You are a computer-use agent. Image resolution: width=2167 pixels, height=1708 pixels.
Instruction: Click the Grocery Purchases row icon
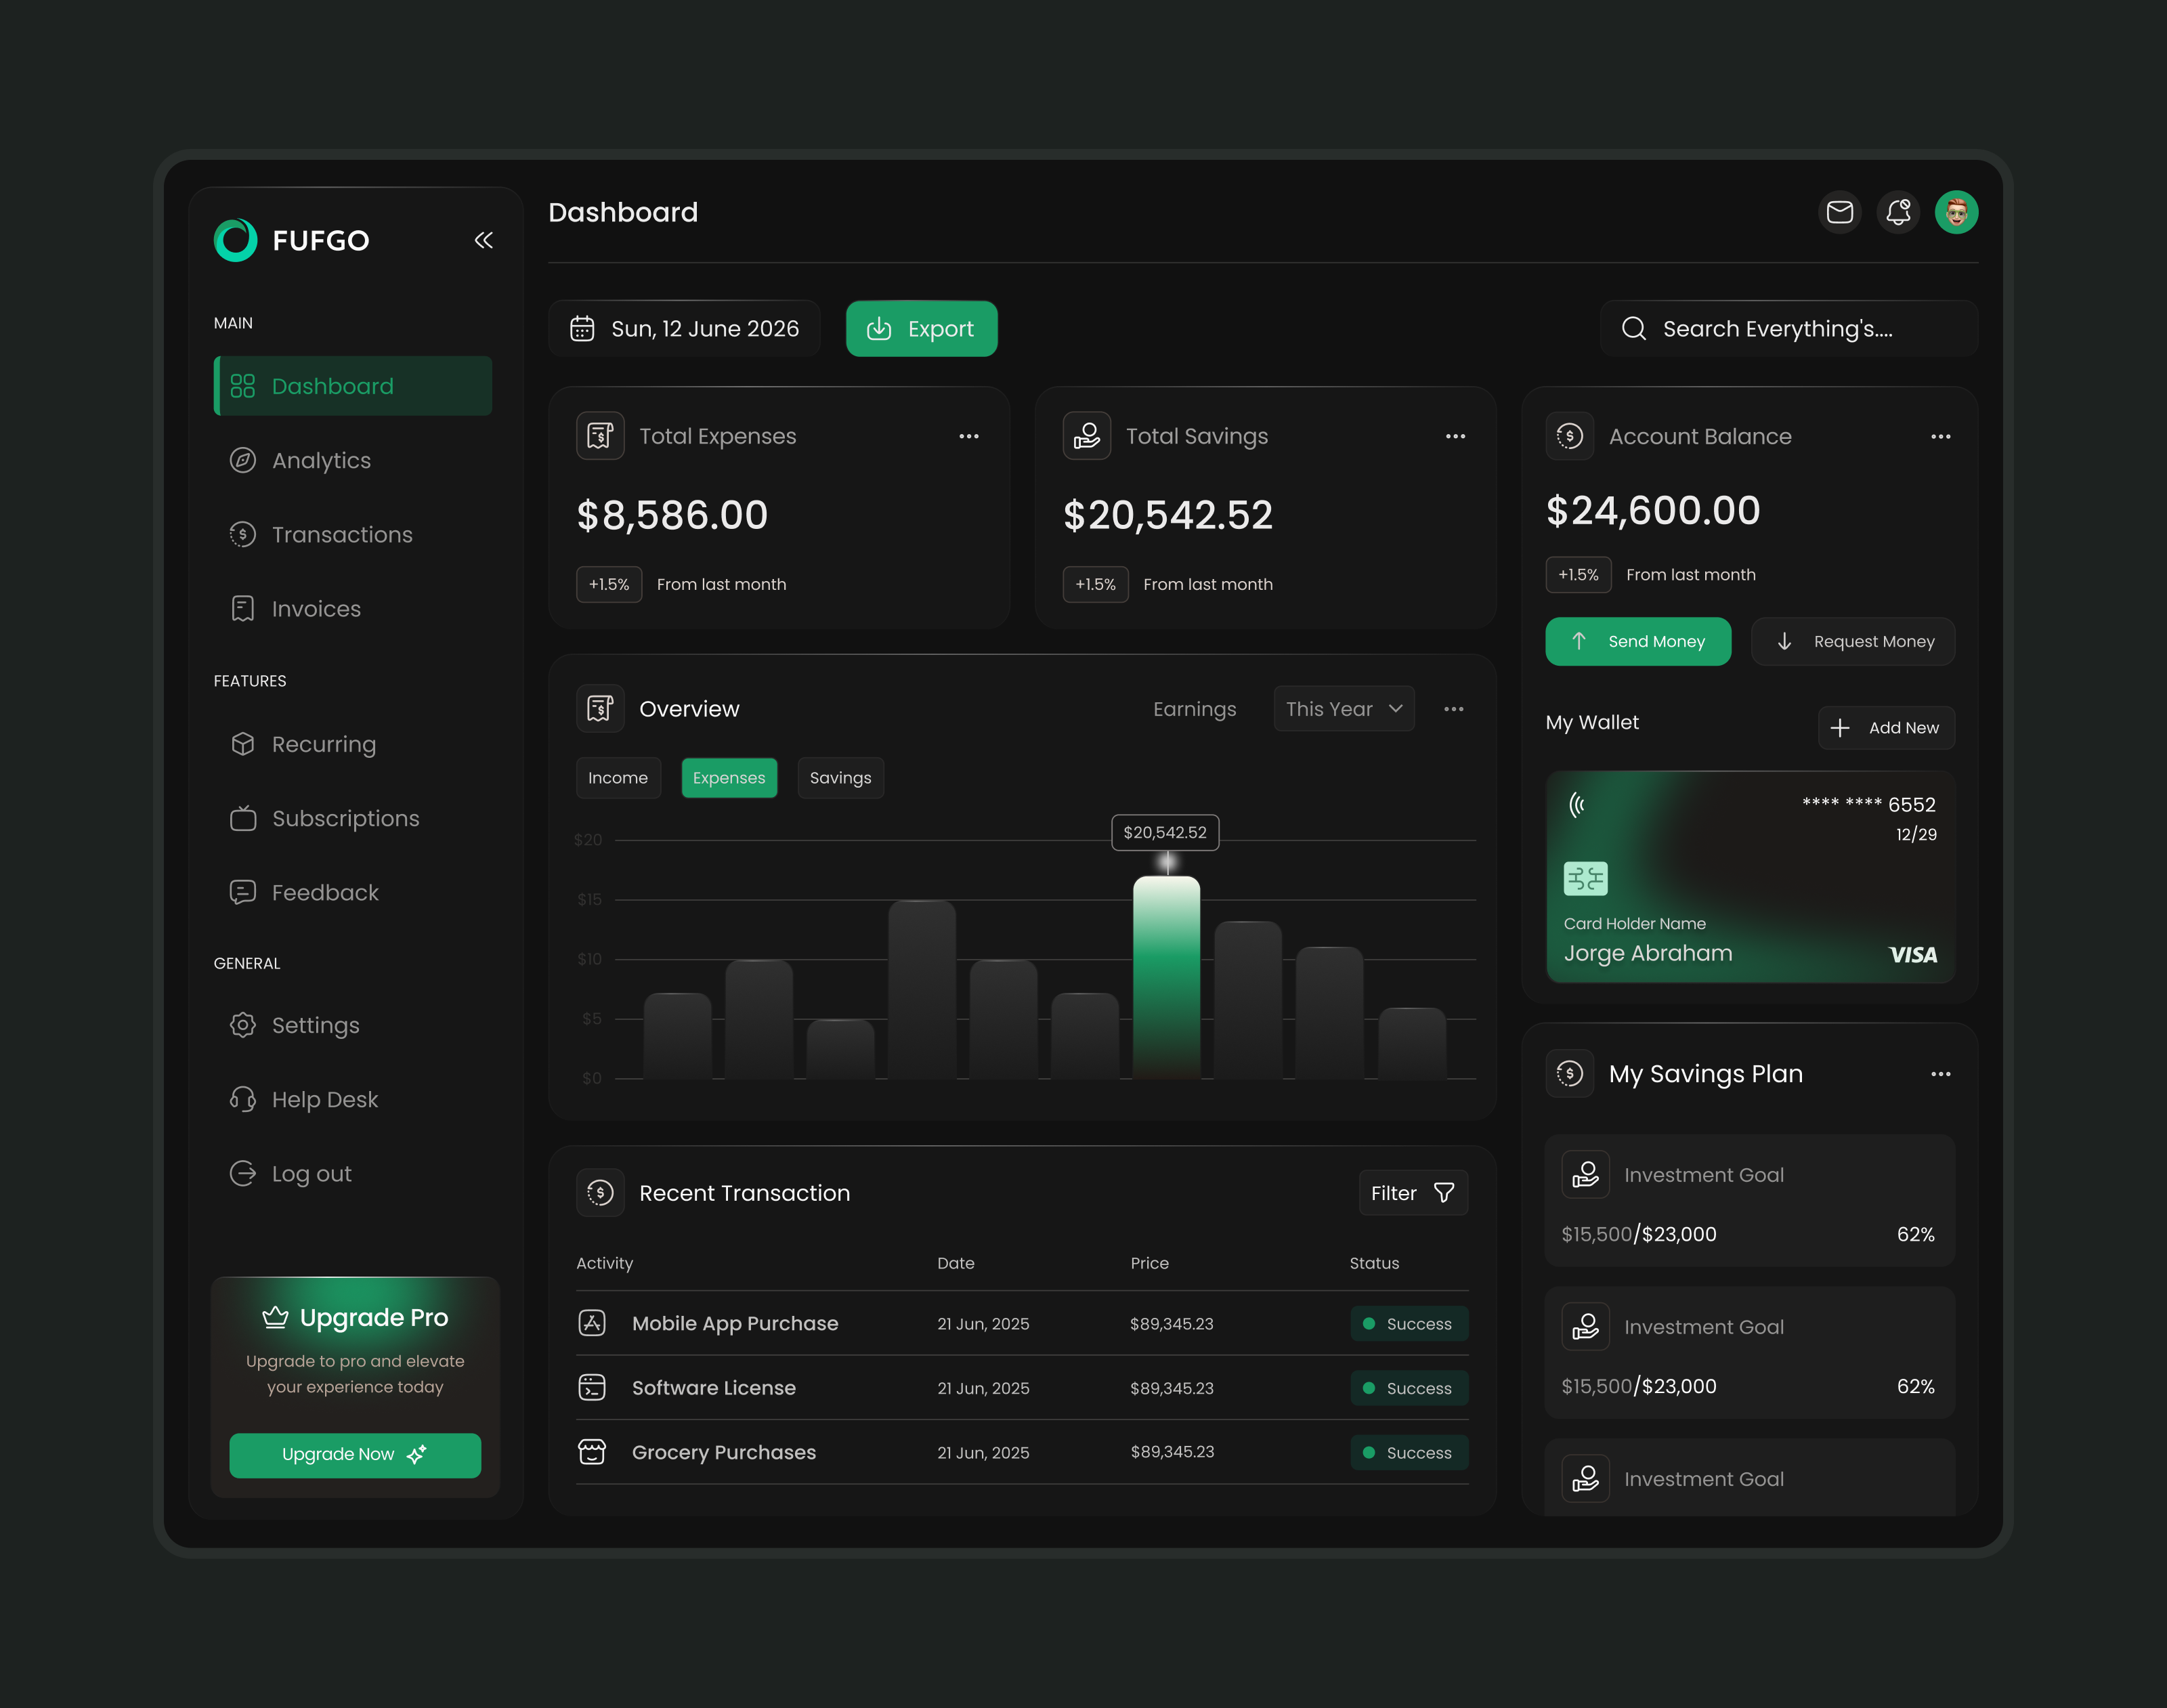point(592,1452)
